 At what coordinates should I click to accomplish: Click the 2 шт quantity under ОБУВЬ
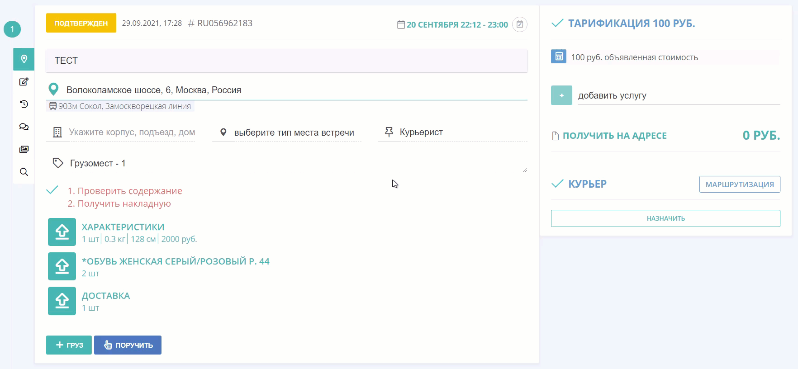(90, 274)
